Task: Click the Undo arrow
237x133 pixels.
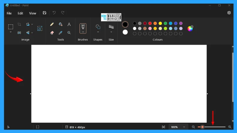Action: coord(54,13)
